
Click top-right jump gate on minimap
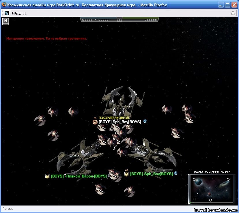click(228, 179)
